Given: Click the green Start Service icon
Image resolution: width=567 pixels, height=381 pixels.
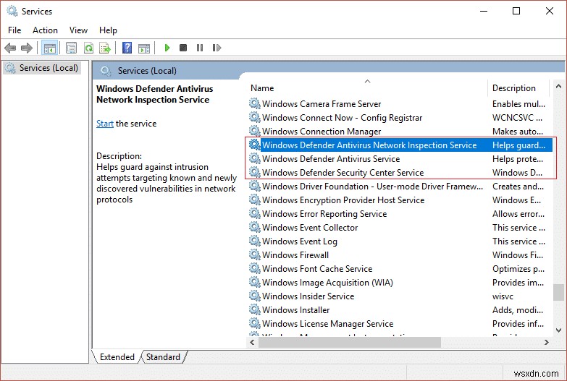Looking at the screenshot, I should 167,48.
